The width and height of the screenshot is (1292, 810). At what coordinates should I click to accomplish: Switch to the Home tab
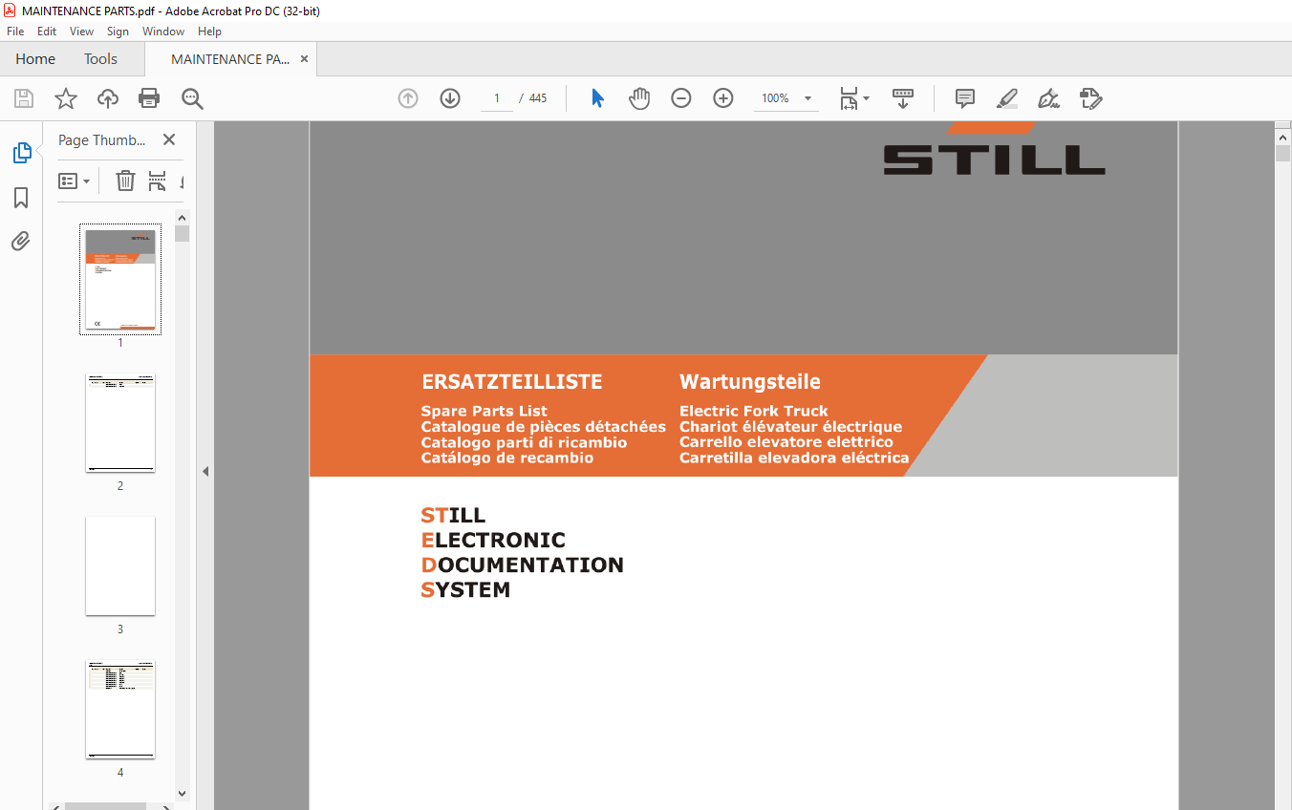click(35, 59)
